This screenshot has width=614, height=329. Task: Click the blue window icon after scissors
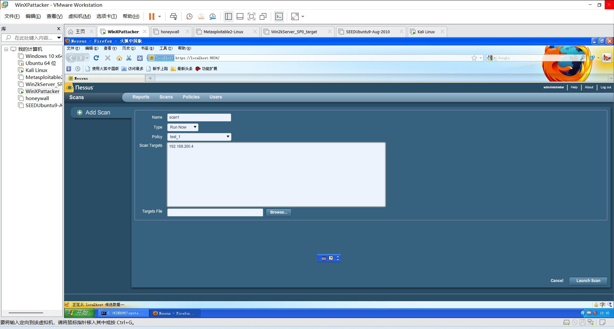click(x=140, y=58)
